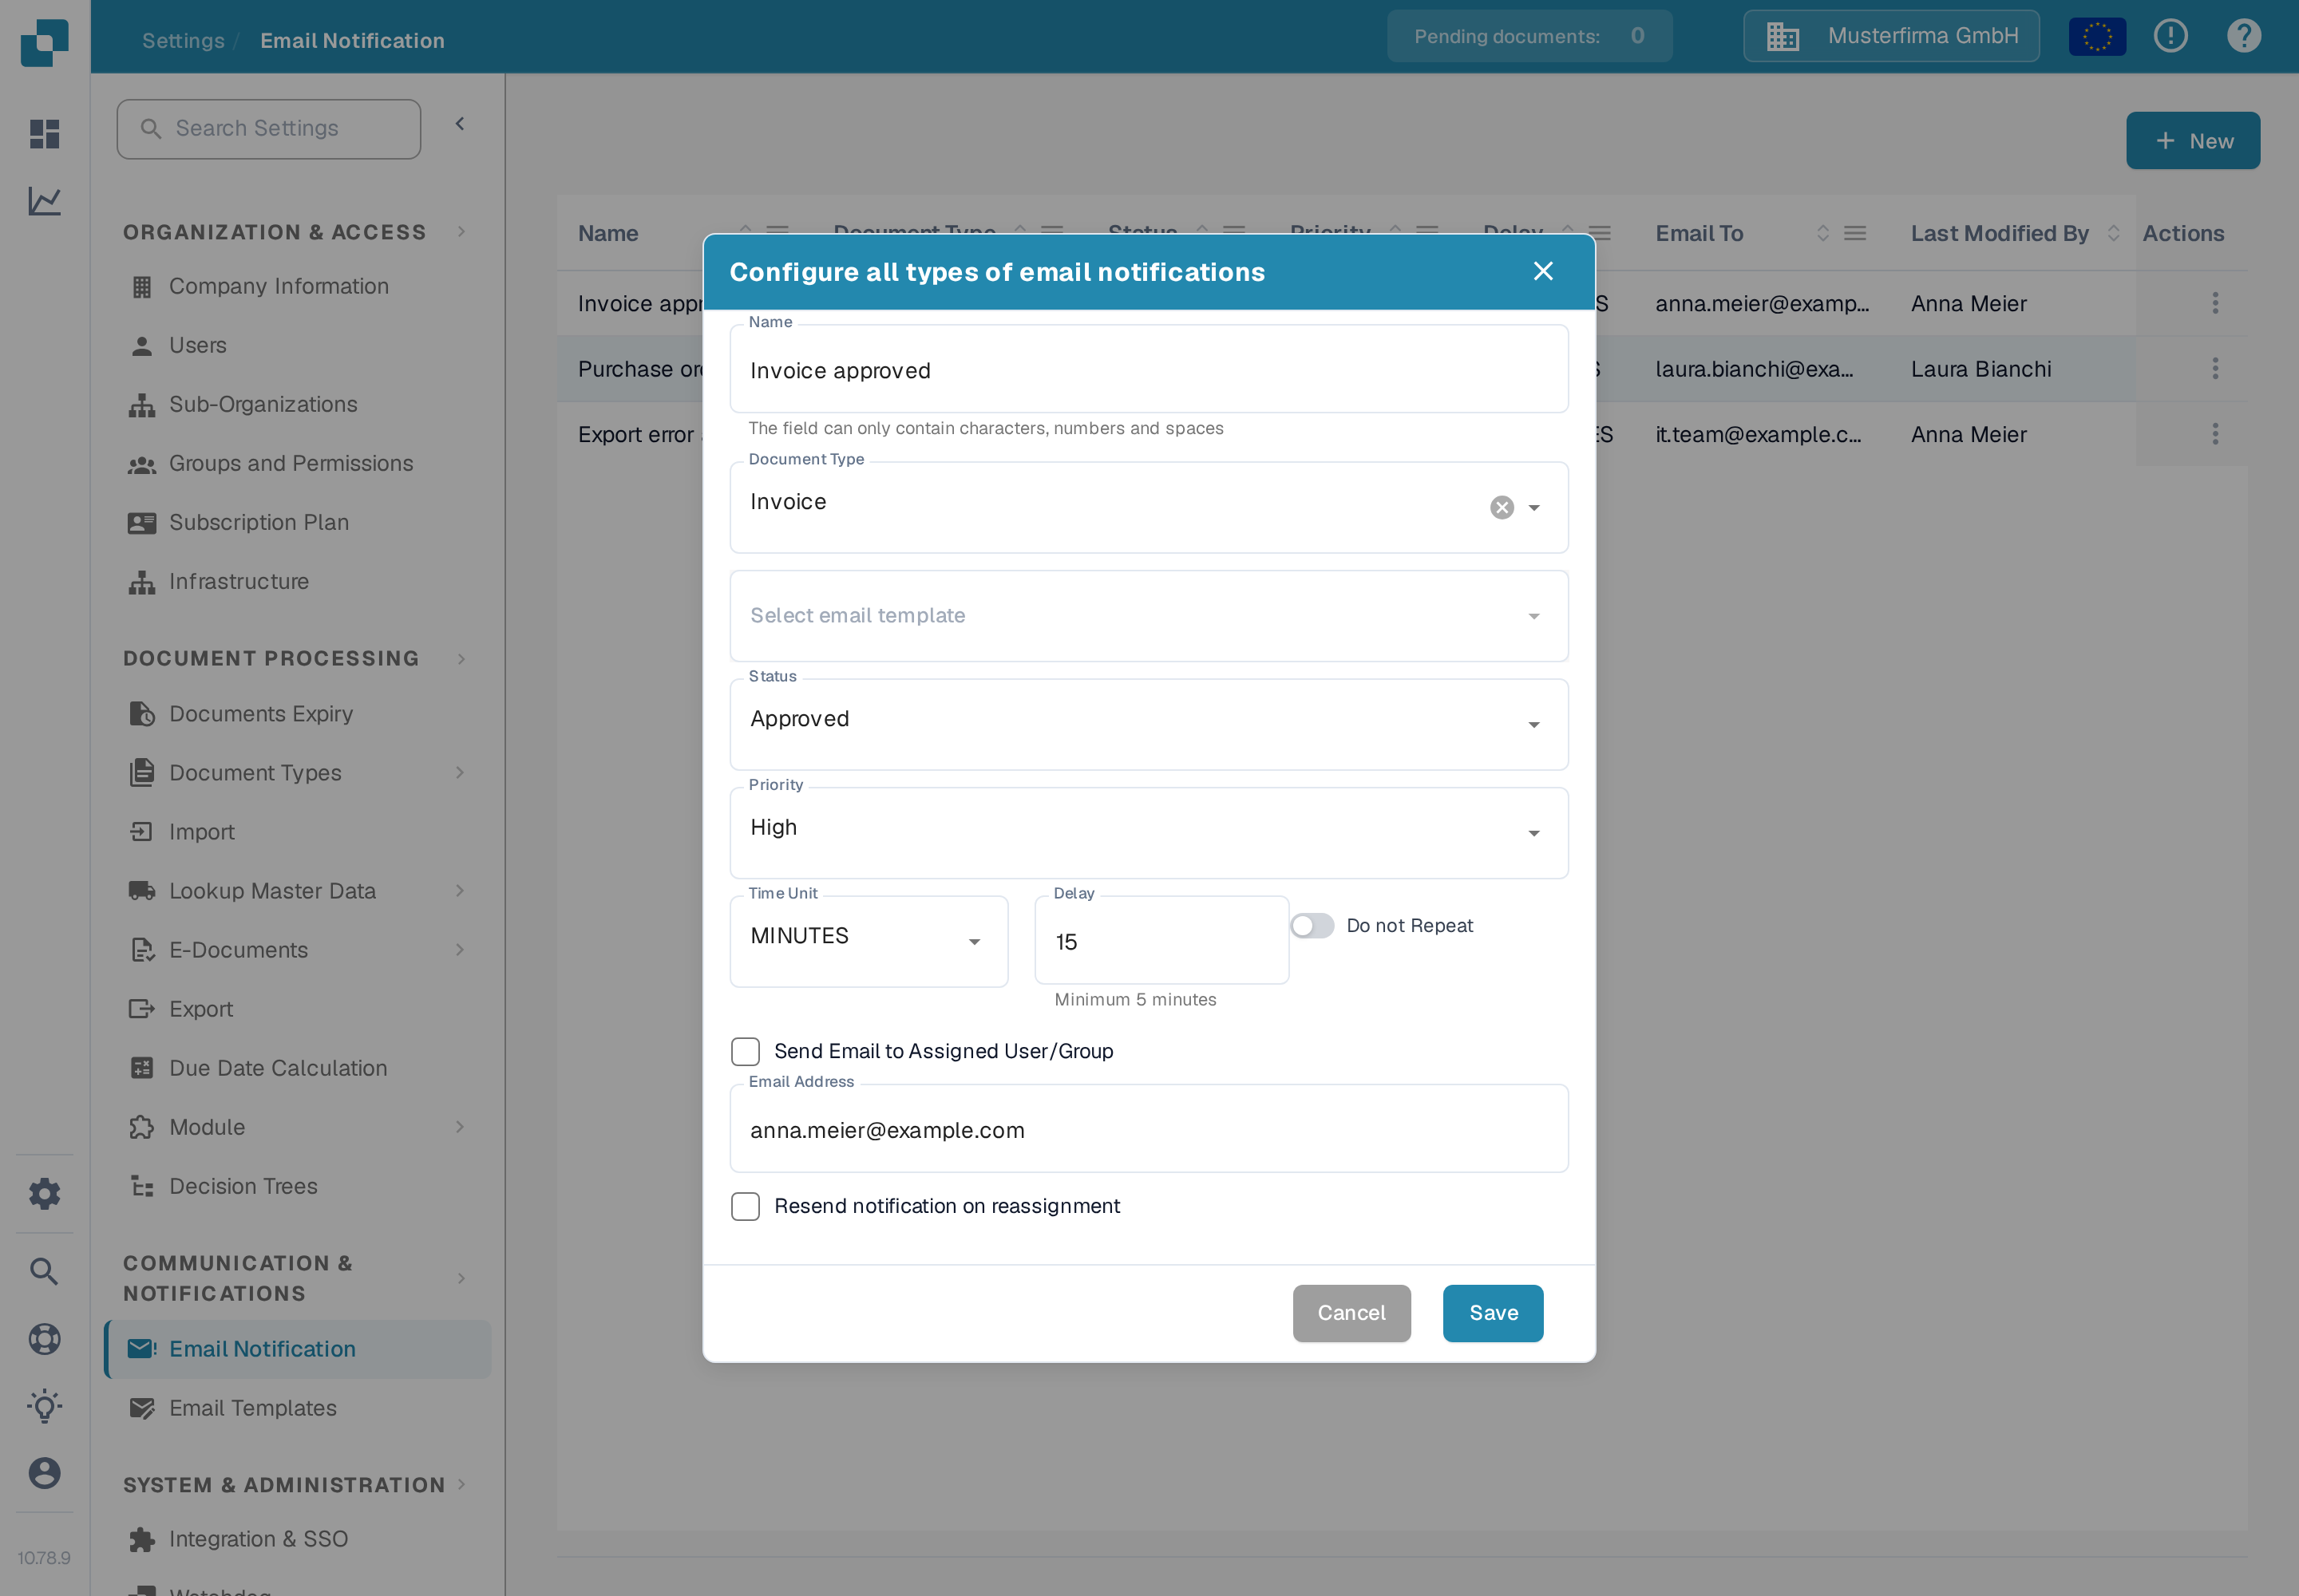Switch language via EU flag icon
This screenshot has width=2299, height=1596.
pos(2097,36)
